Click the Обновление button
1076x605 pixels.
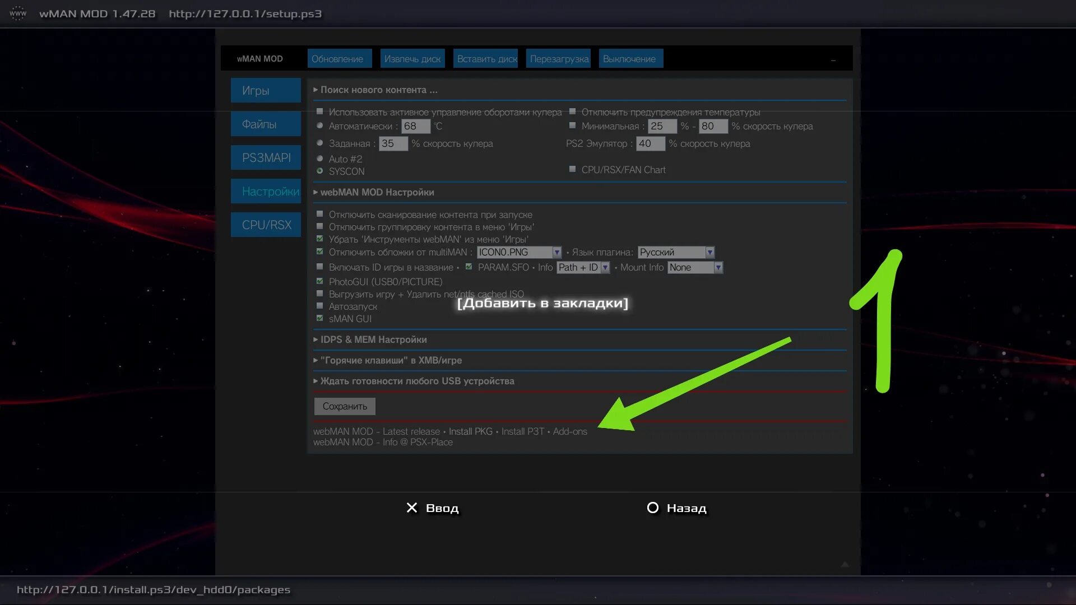click(339, 58)
